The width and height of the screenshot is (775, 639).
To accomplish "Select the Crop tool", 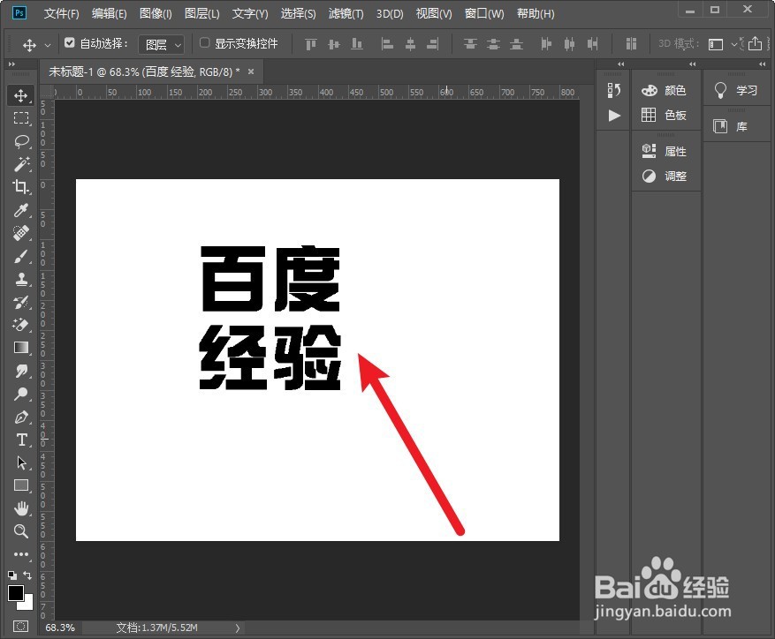I will (x=20, y=186).
